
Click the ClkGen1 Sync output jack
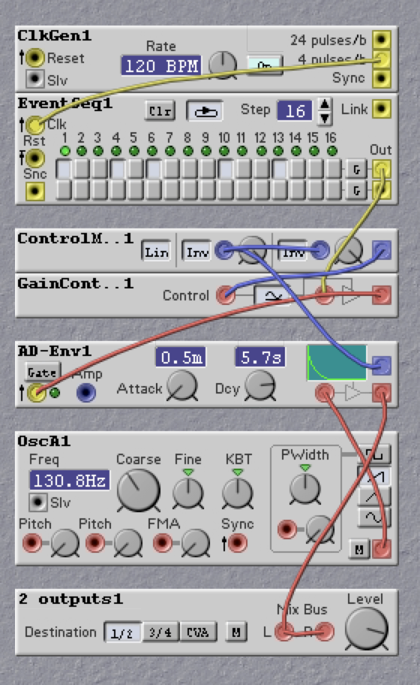[x=381, y=79]
